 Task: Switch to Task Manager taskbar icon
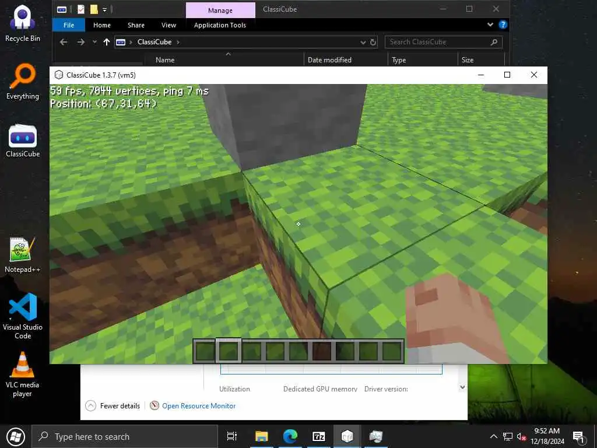pos(376,436)
